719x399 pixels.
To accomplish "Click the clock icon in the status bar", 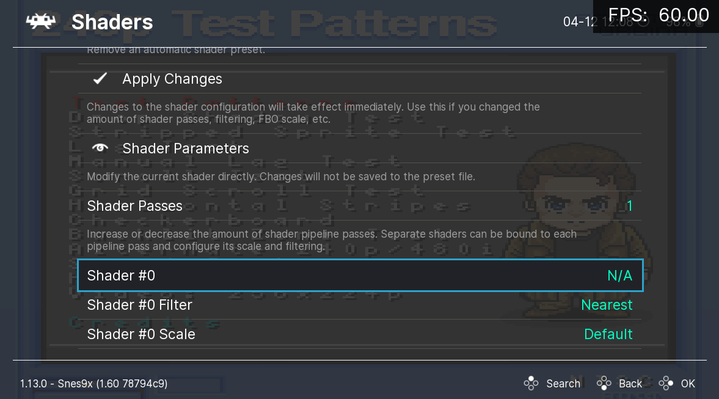I will 643,23.
